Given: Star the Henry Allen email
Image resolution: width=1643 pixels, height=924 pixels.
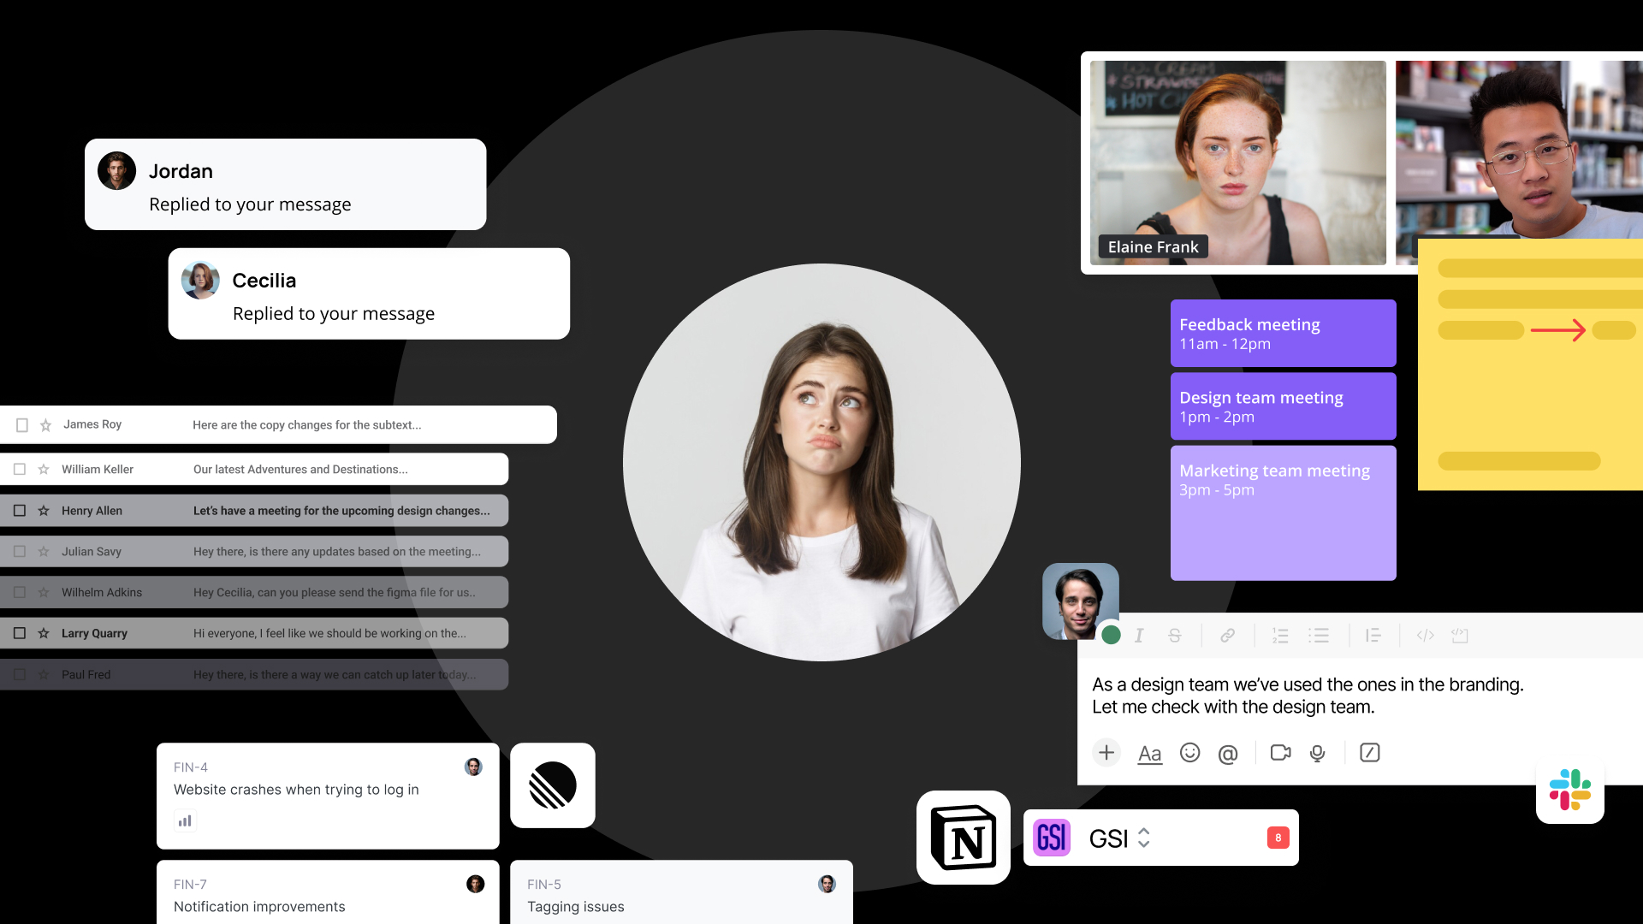Looking at the screenshot, I should pyautogui.click(x=44, y=511).
